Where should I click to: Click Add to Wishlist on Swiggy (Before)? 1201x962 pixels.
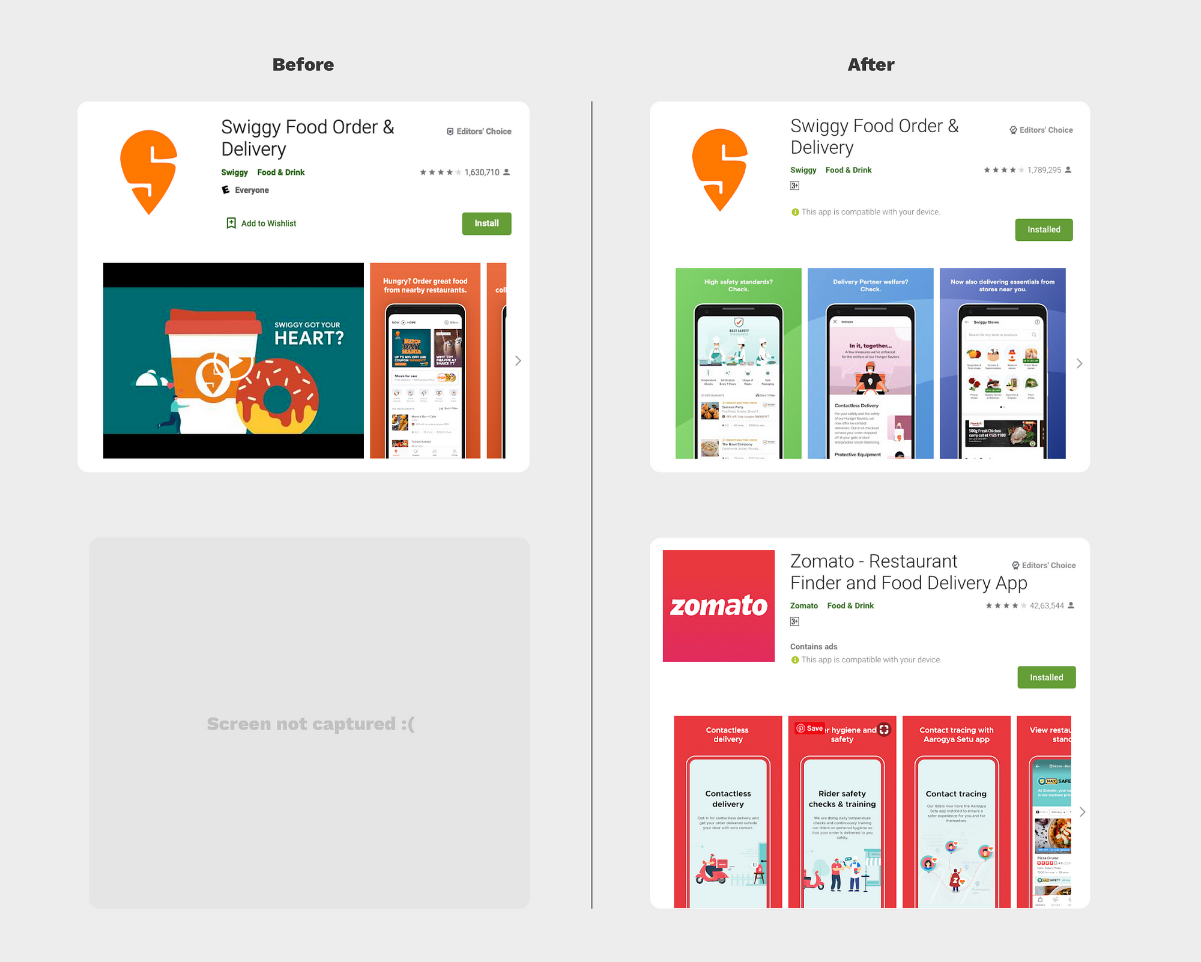click(260, 223)
